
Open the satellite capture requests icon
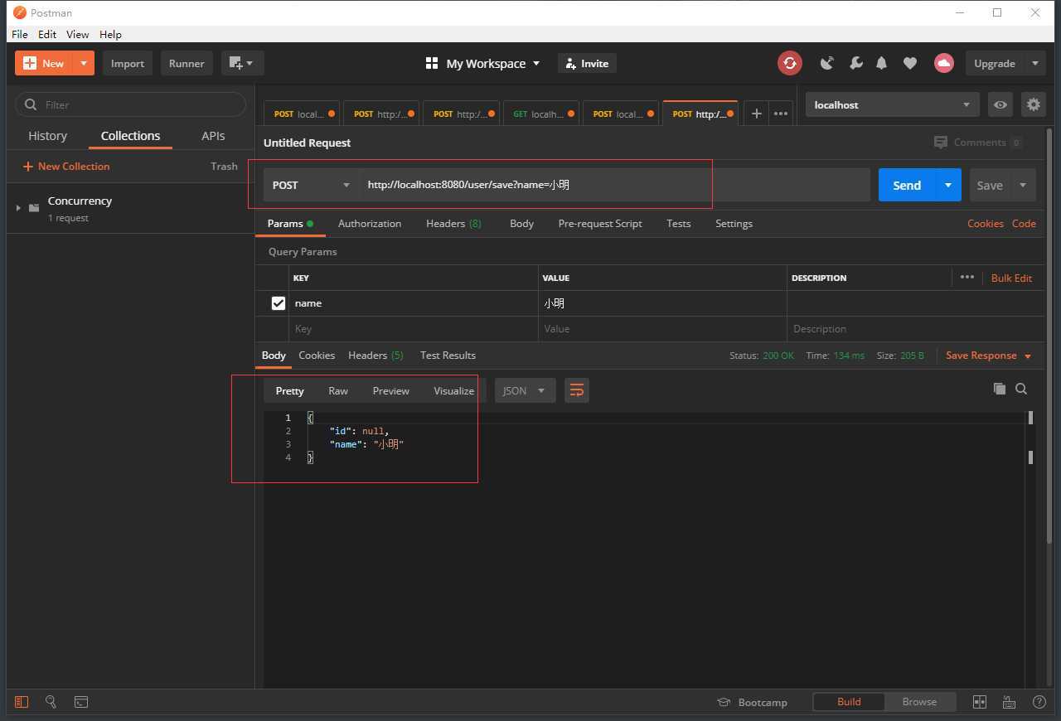pos(826,63)
